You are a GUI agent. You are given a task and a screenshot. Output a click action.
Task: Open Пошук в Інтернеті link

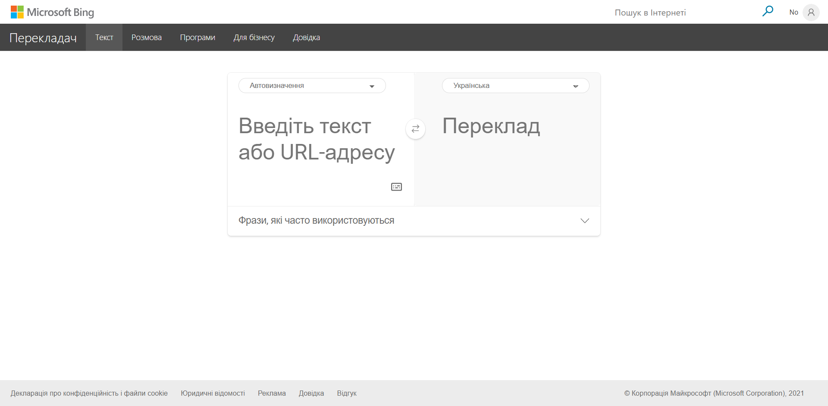point(650,12)
